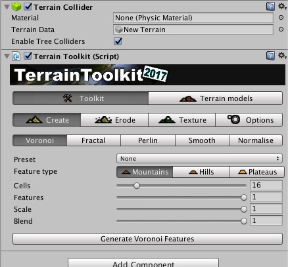Click the Blend value field
The image size is (288, 267).
266,220
